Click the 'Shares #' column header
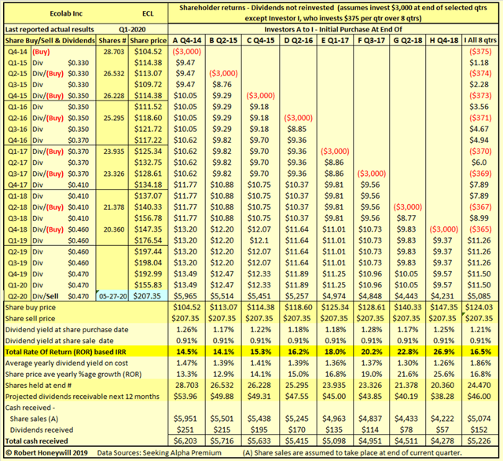This screenshot has width=503, height=461. [x=112, y=41]
